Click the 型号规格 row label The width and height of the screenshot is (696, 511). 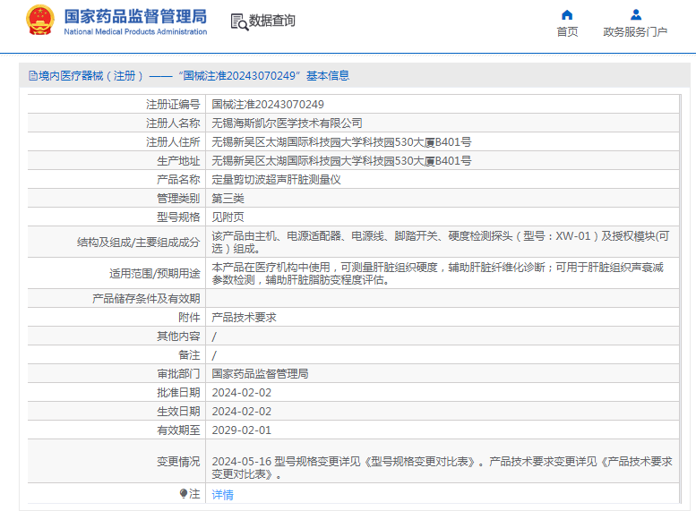pos(178,217)
